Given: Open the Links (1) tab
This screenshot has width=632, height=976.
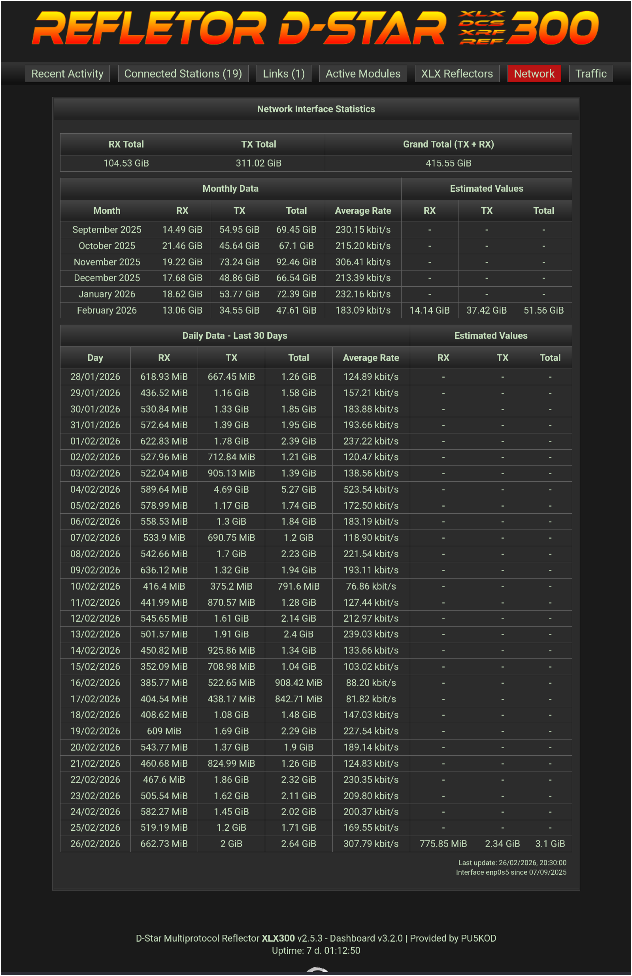Looking at the screenshot, I should click(x=284, y=74).
